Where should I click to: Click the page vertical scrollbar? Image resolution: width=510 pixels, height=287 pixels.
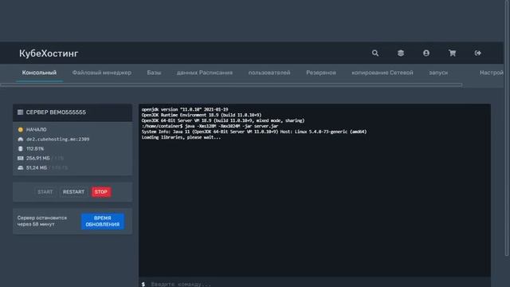pyautogui.click(x=507, y=128)
